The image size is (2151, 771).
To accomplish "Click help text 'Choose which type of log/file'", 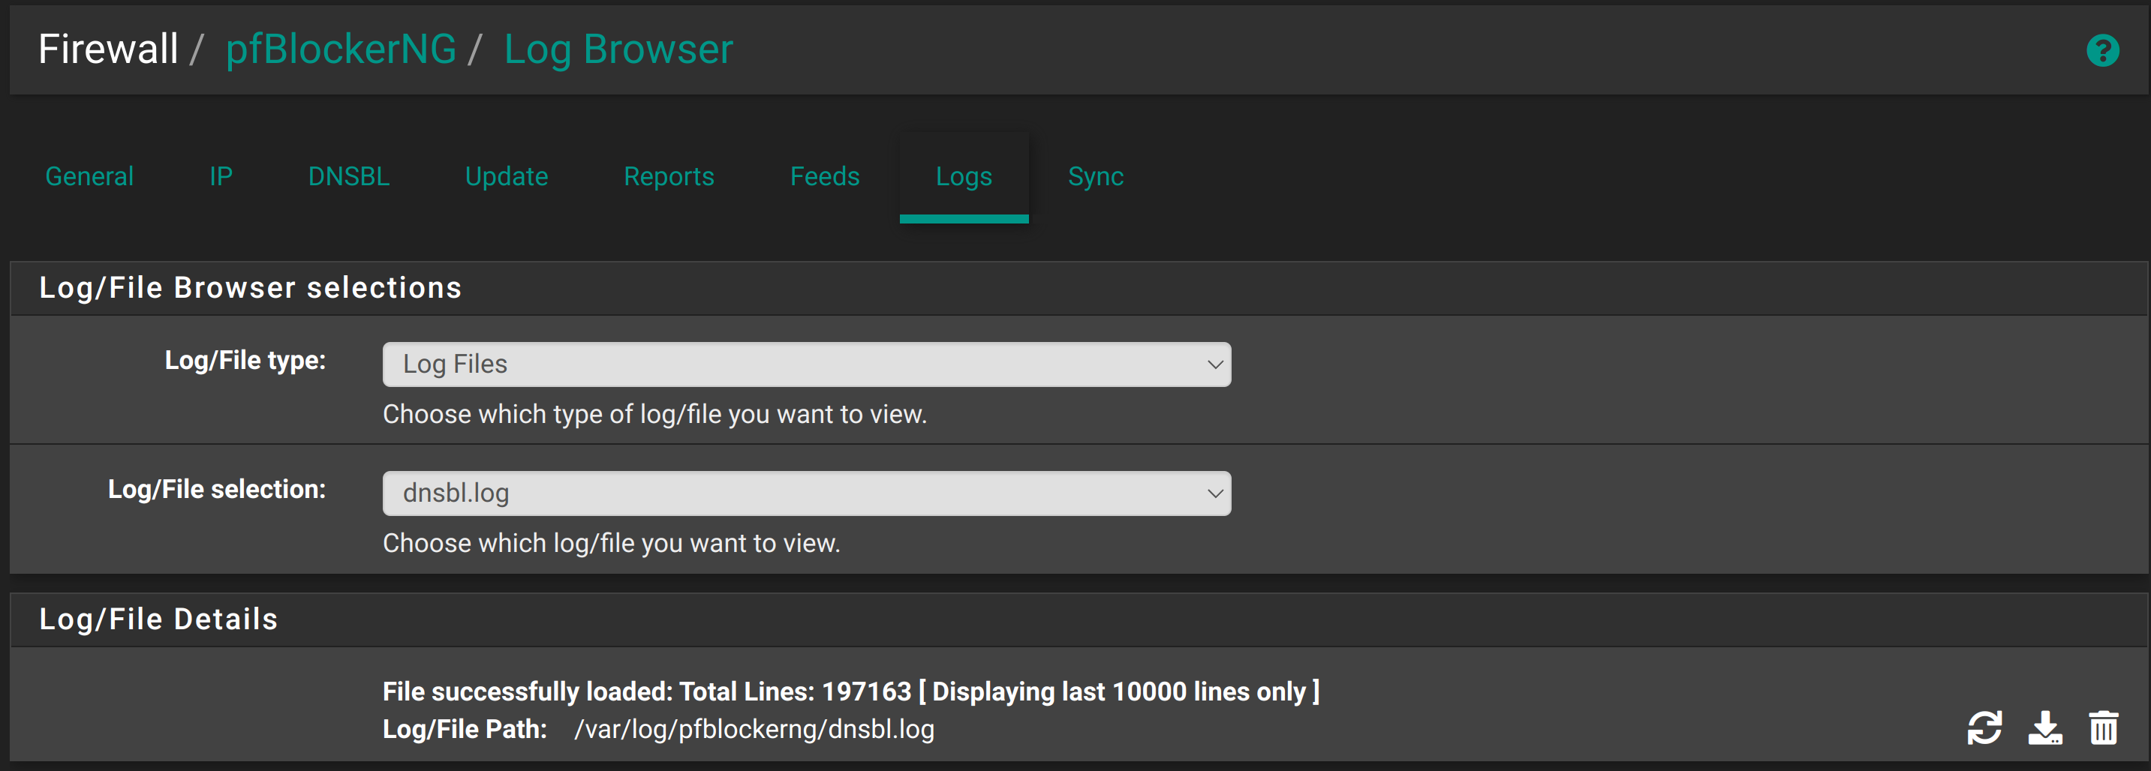I will point(654,415).
